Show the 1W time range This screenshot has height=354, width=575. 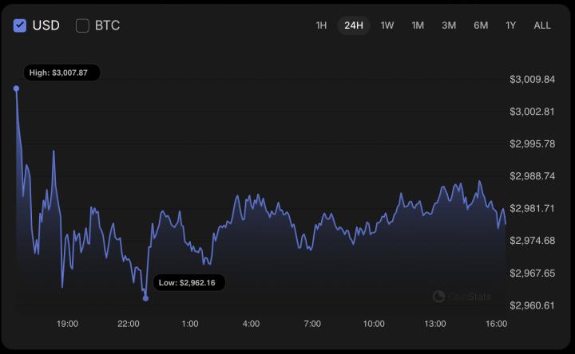pos(387,26)
